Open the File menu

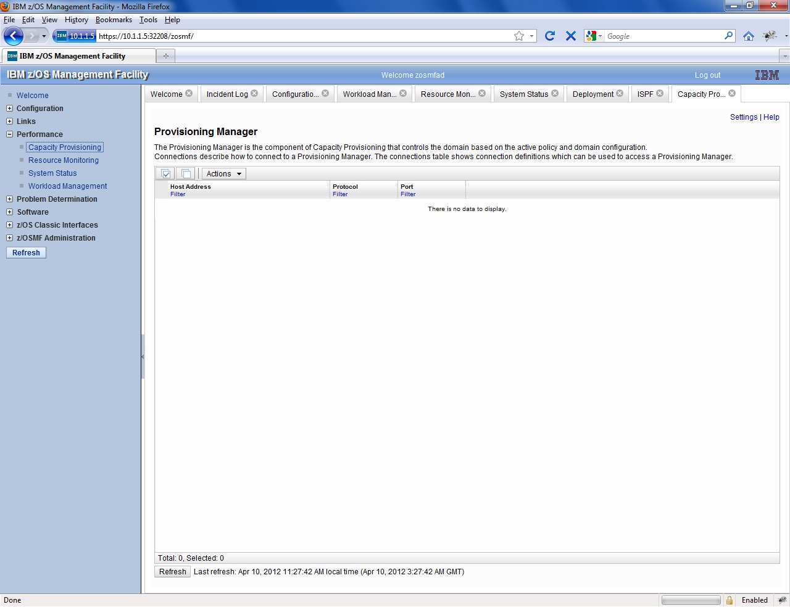click(9, 20)
